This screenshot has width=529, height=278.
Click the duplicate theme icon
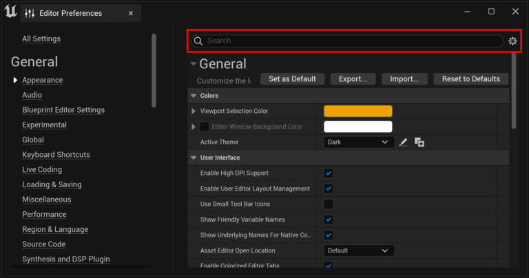pos(419,142)
